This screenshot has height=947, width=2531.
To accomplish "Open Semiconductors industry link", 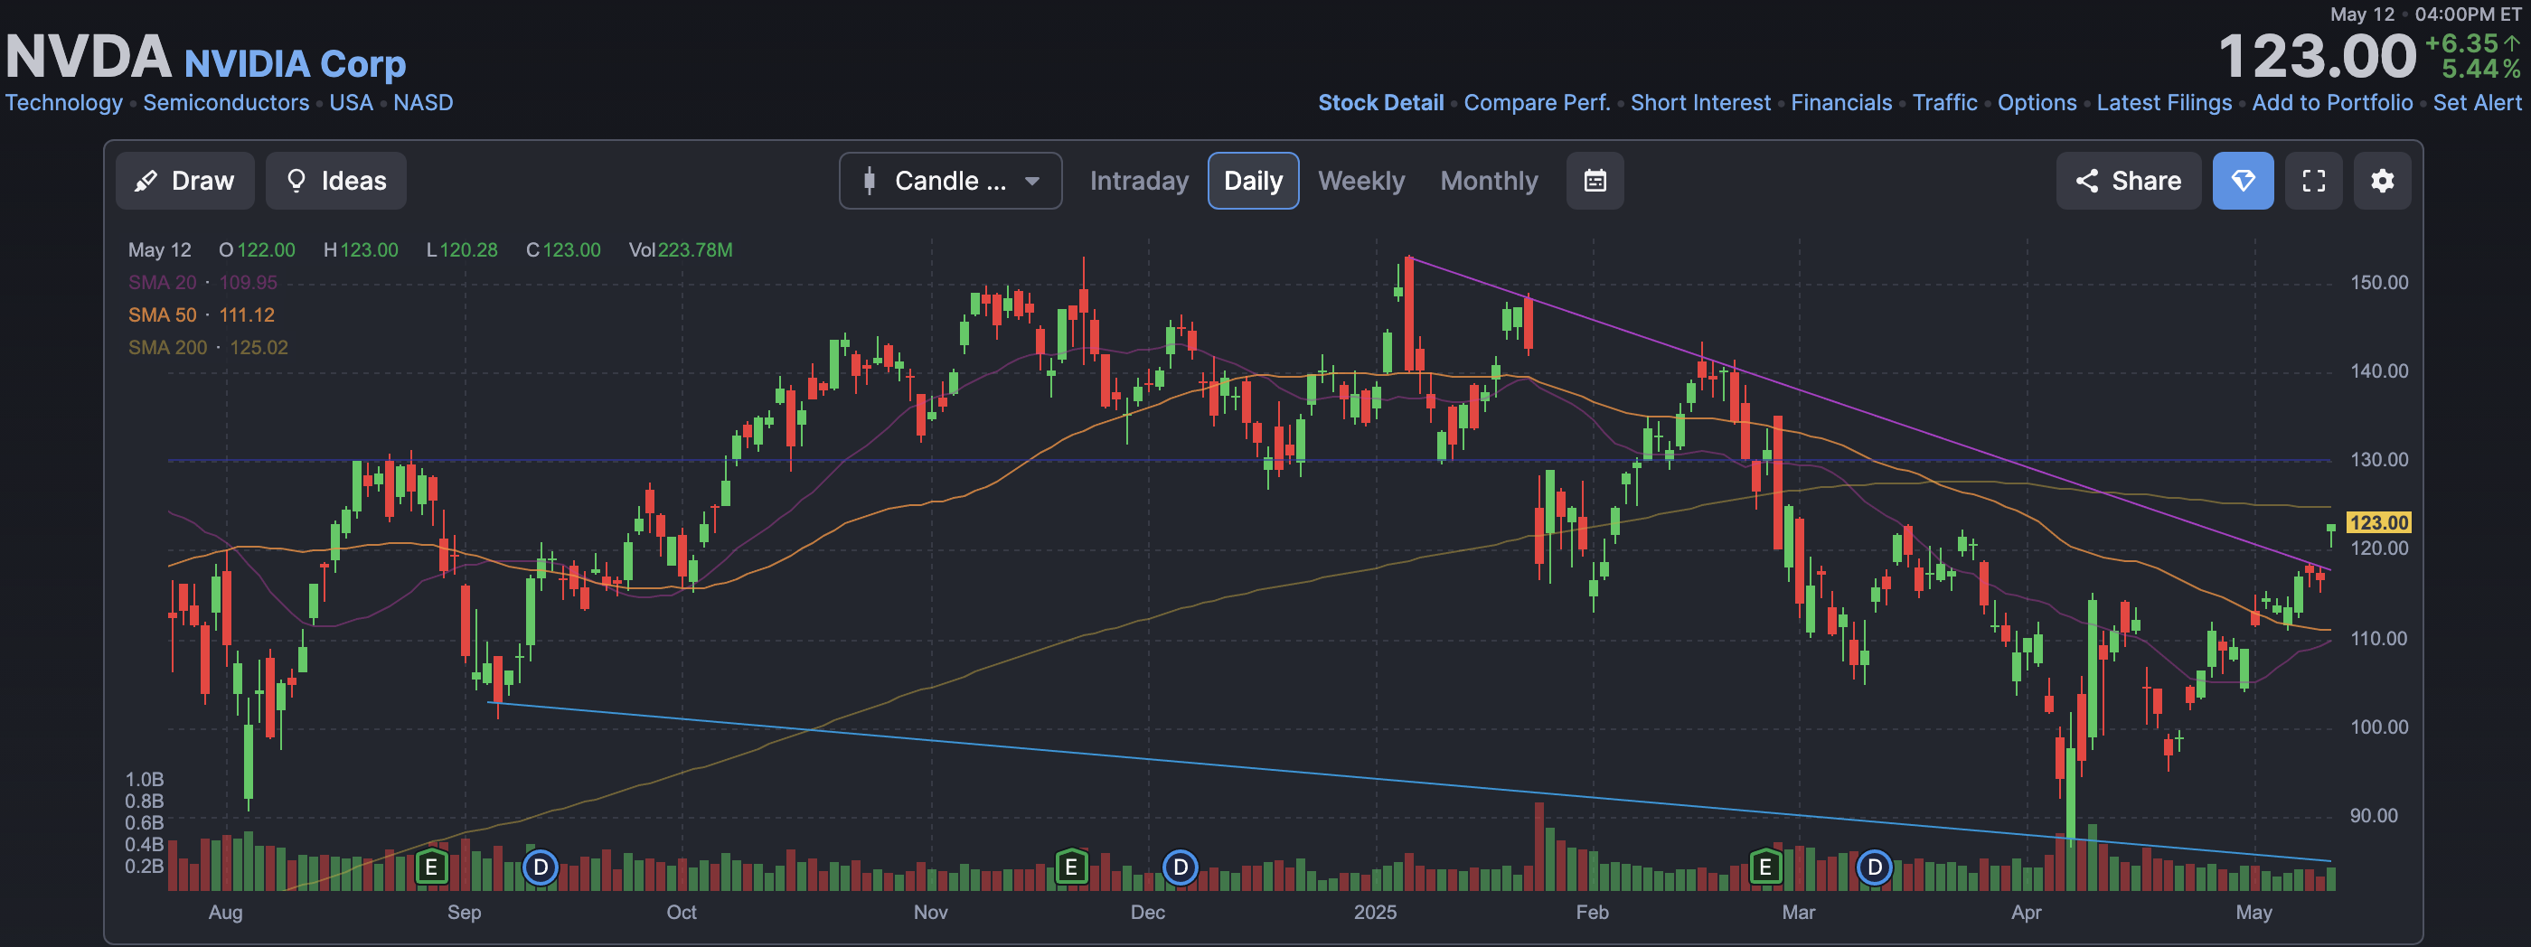I will point(226,102).
